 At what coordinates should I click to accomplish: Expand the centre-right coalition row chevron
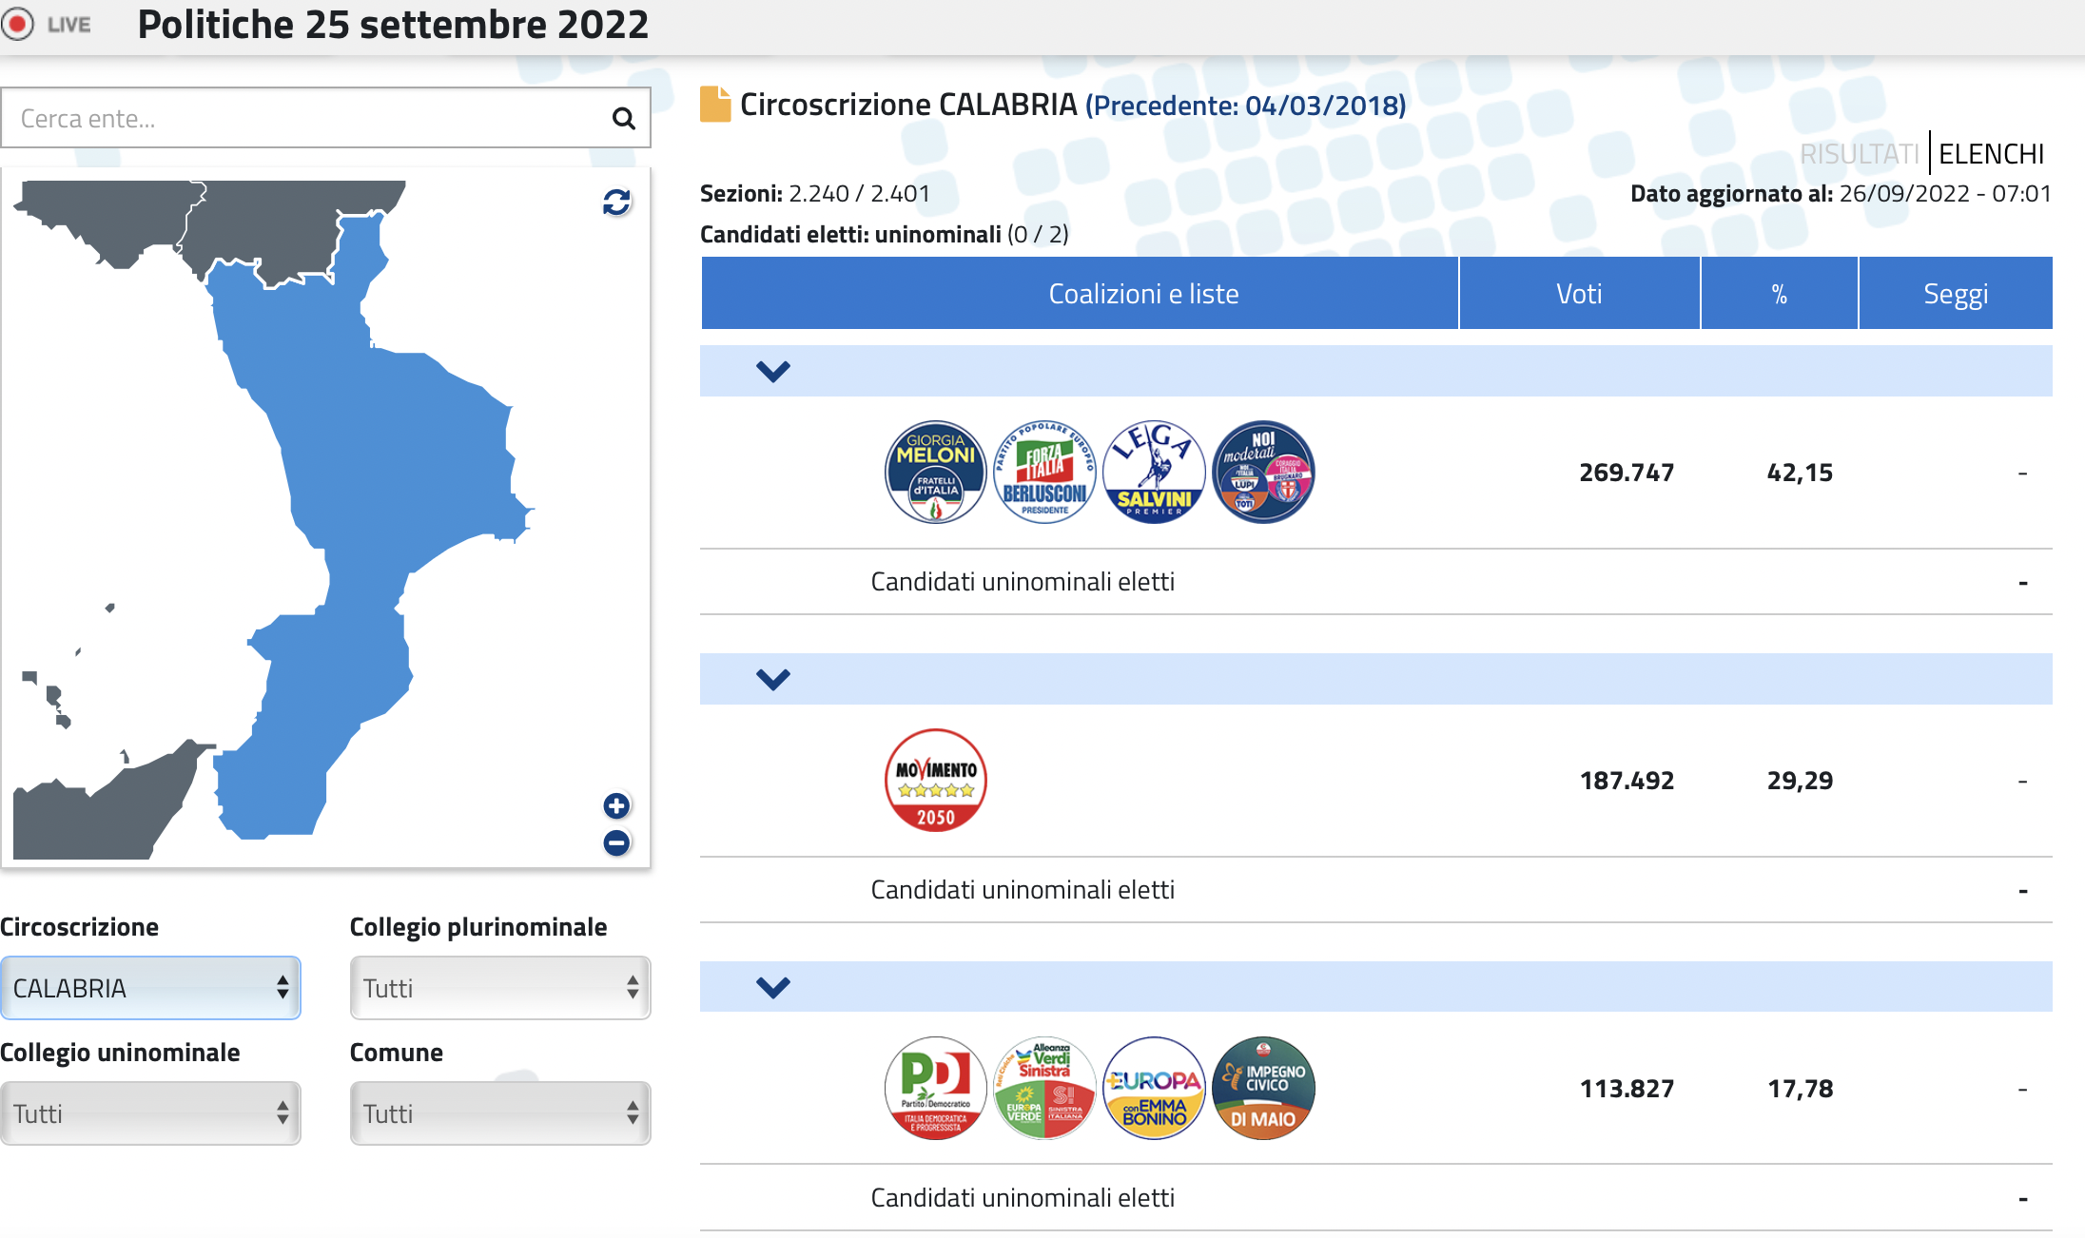[773, 371]
